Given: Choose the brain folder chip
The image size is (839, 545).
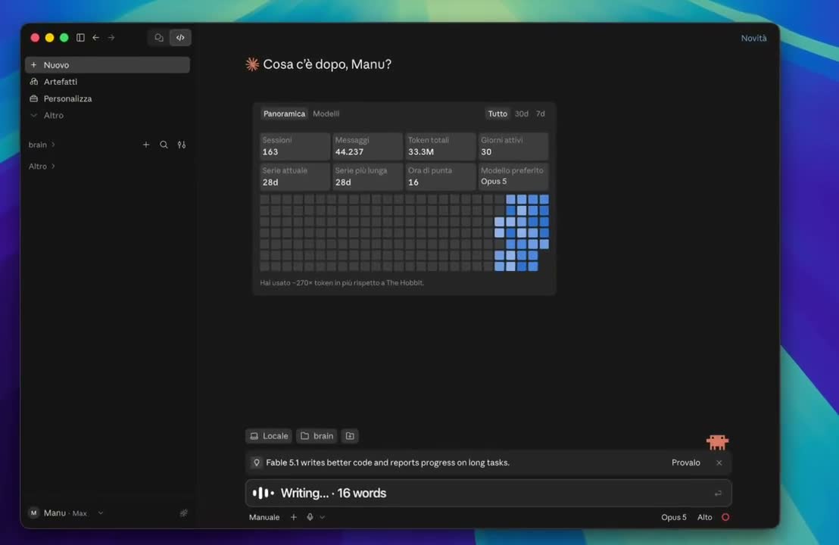Looking at the screenshot, I should [317, 436].
